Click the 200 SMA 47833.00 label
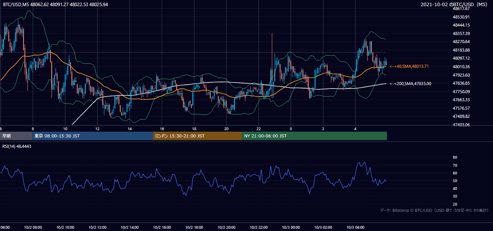Screen dimensions: 493x231 point(410,84)
